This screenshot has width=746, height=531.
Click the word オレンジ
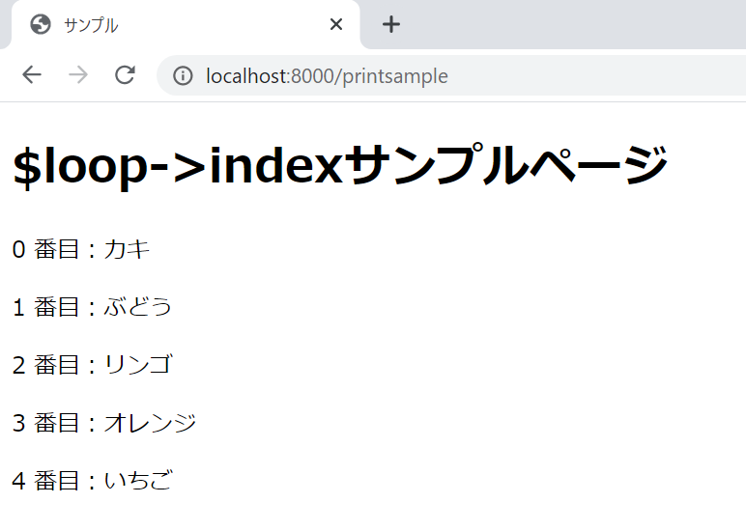[x=150, y=423]
